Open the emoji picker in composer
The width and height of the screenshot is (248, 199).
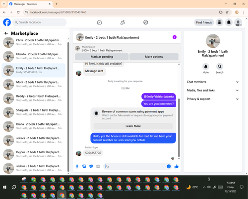[169, 166]
